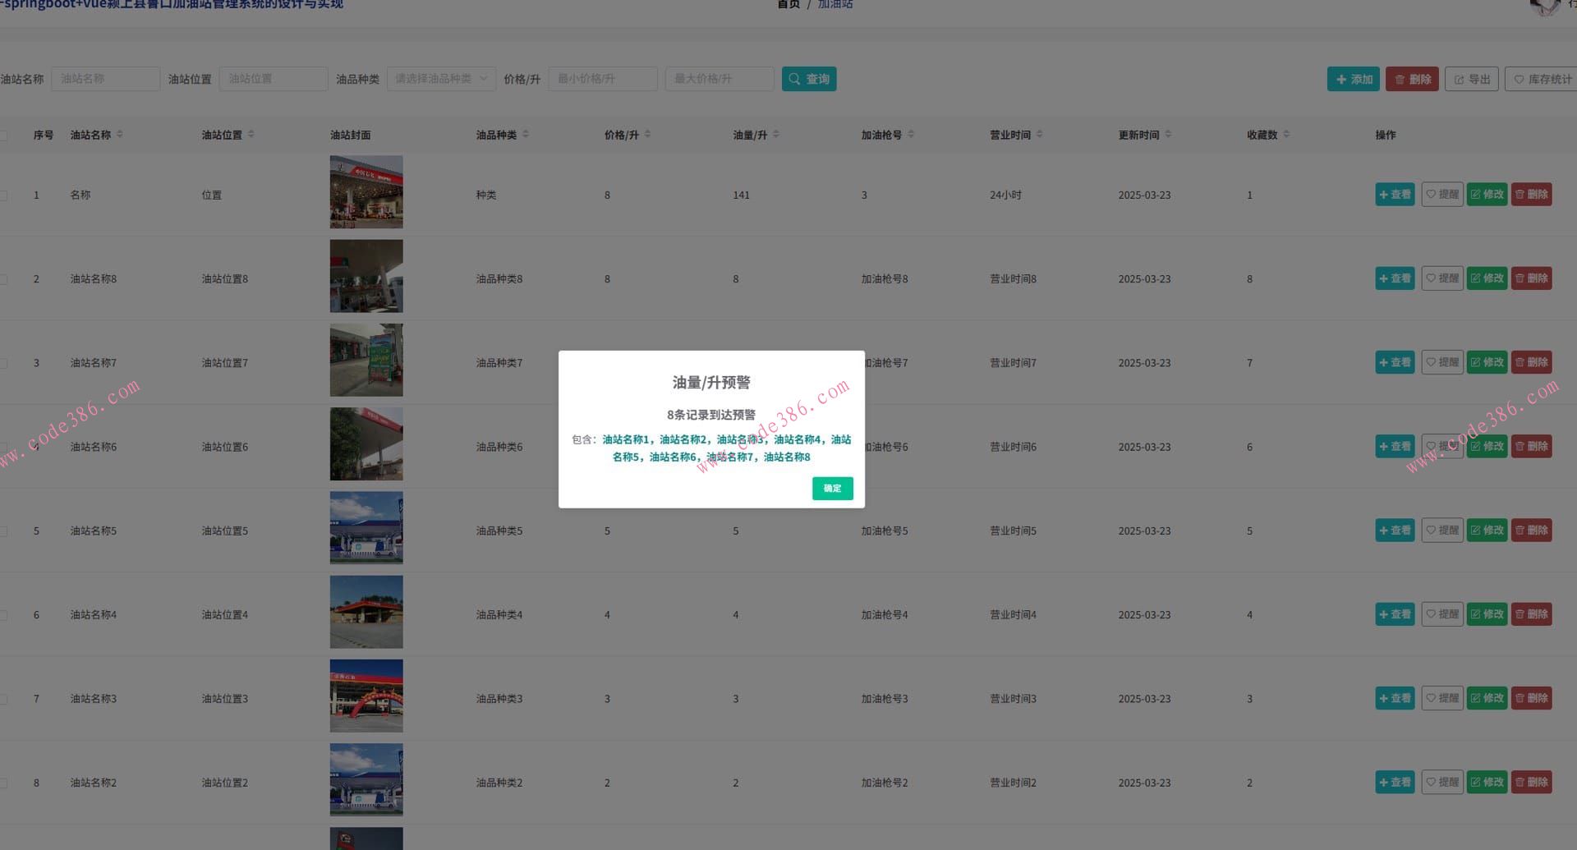Click the 查询 search button
The height and width of the screenshot is (850, 1577).
808,79
